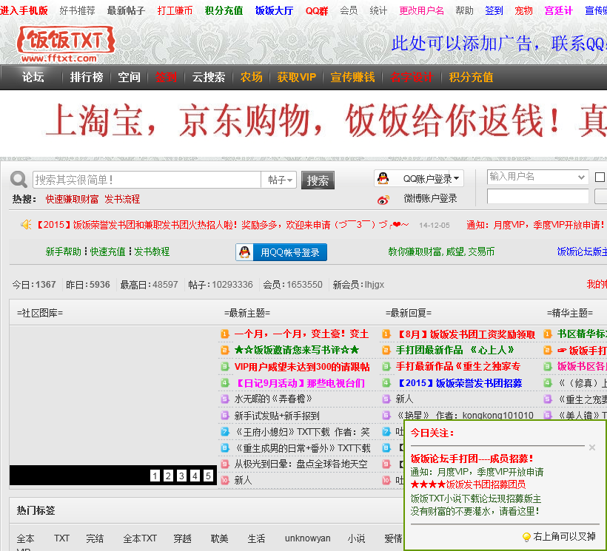Image resolution: width=607 pixels, height=551 pixels.
Task: Open new member lhjgx profile
Action: tap(375, 285)
